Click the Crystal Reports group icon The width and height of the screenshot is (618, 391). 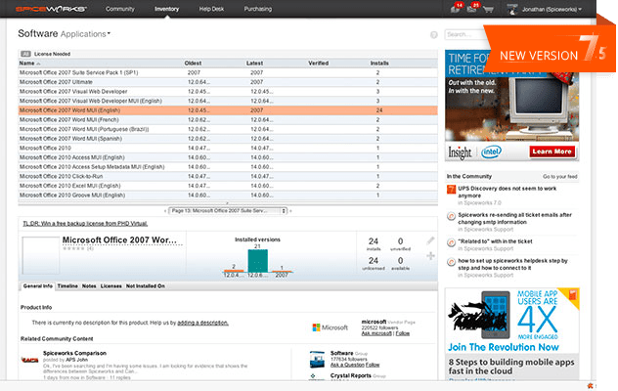[x=313, y=376]
